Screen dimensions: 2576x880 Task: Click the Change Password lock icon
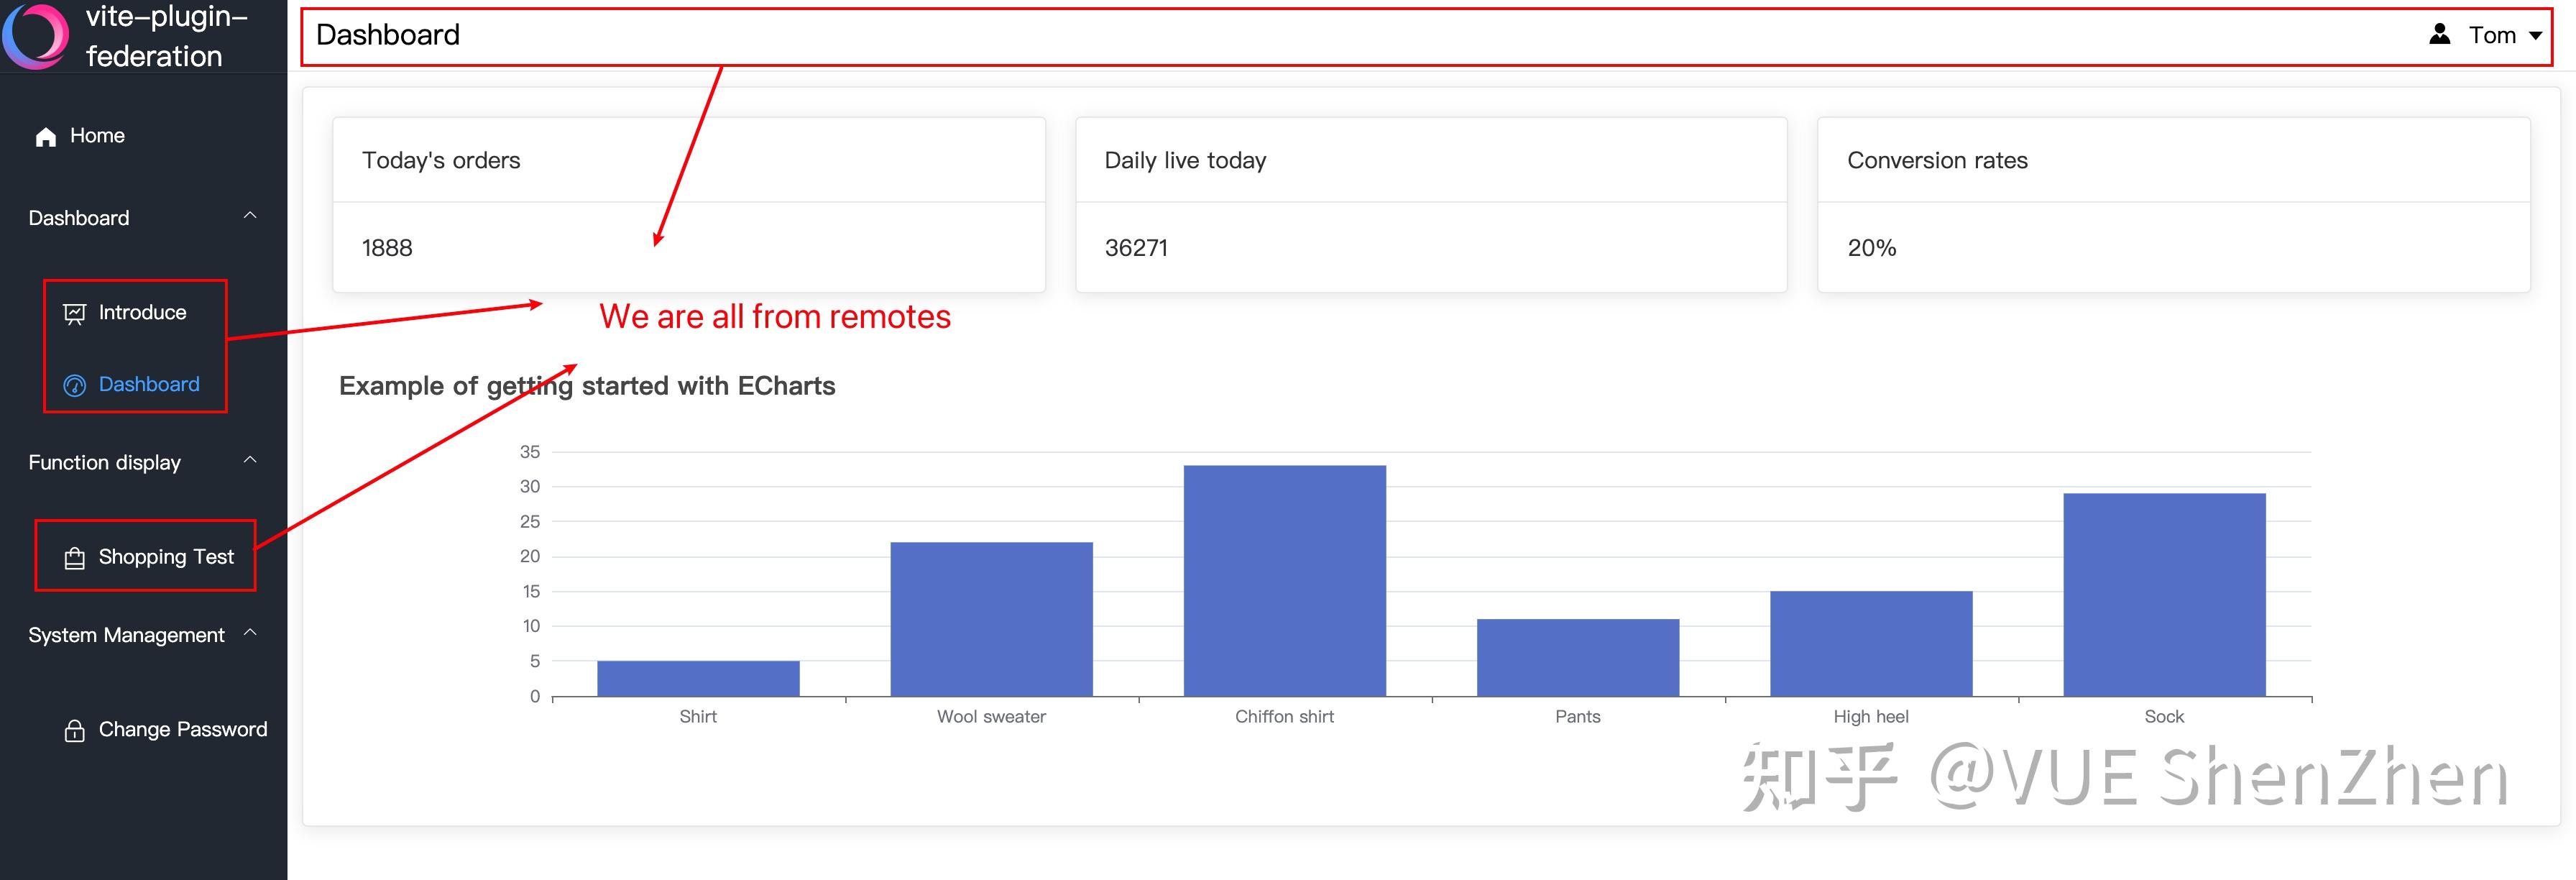[x=74, y=731]
